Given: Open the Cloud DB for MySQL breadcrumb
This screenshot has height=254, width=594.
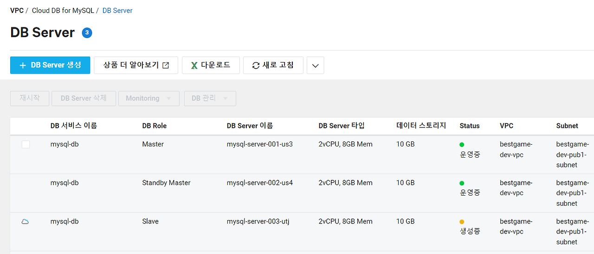Looking at the screenshot, I should pyautogui.click(x=63, y=10).
